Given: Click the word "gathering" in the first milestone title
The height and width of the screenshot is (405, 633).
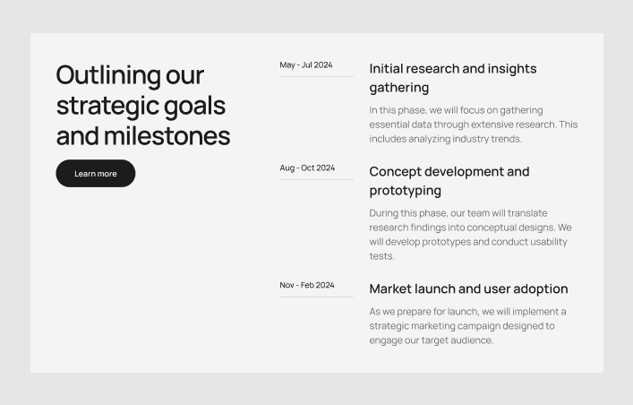Looking at the screenshot, I should point(399,88).
